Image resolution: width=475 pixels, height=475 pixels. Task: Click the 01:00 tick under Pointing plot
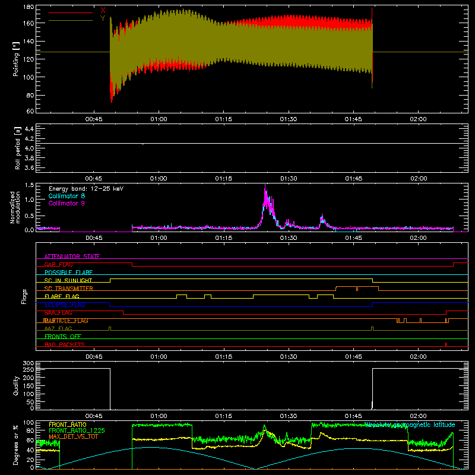coord(159,119)
